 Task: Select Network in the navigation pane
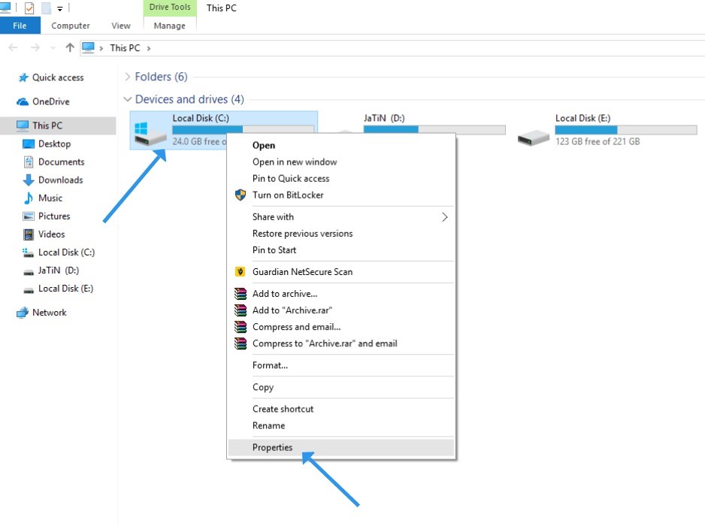click(x=49, y=313)
